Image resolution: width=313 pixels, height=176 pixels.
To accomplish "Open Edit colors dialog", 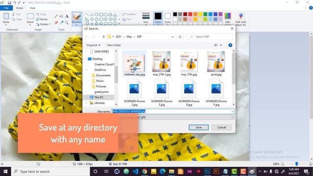I will 227,19.
